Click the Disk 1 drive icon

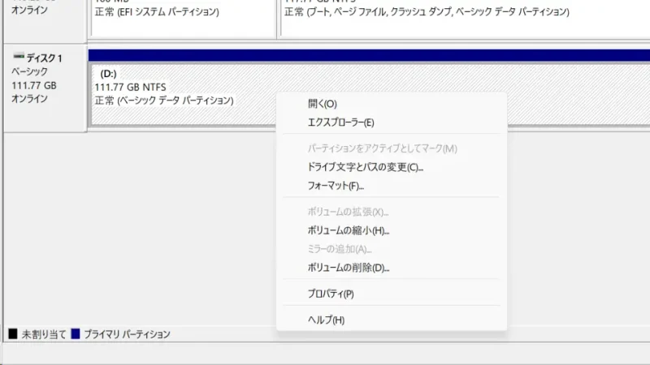click(18, 58)
